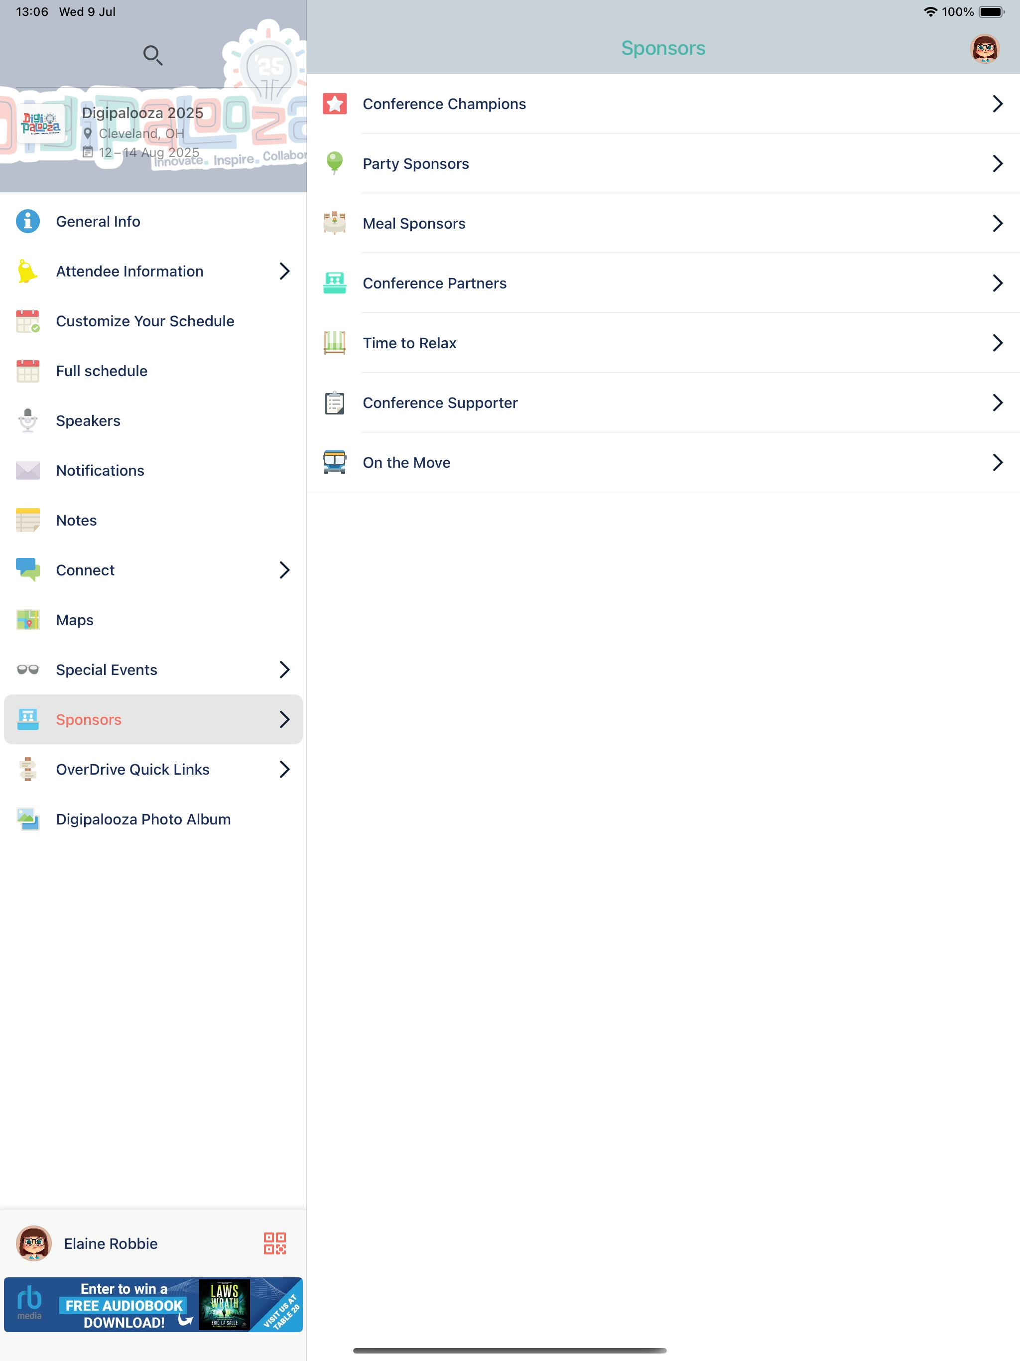View Conference Partners category
Image resolution: width=1020 pixels, height=1361 pixels.
point(663,283)
